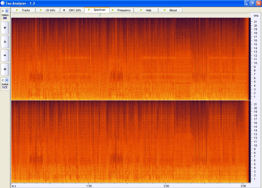Click the TRACK 08 indicator

(x=5, y=17)
